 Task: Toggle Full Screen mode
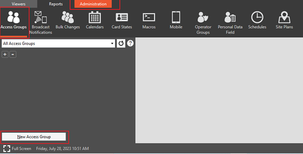pyautogui.click(x=17, y=149)
